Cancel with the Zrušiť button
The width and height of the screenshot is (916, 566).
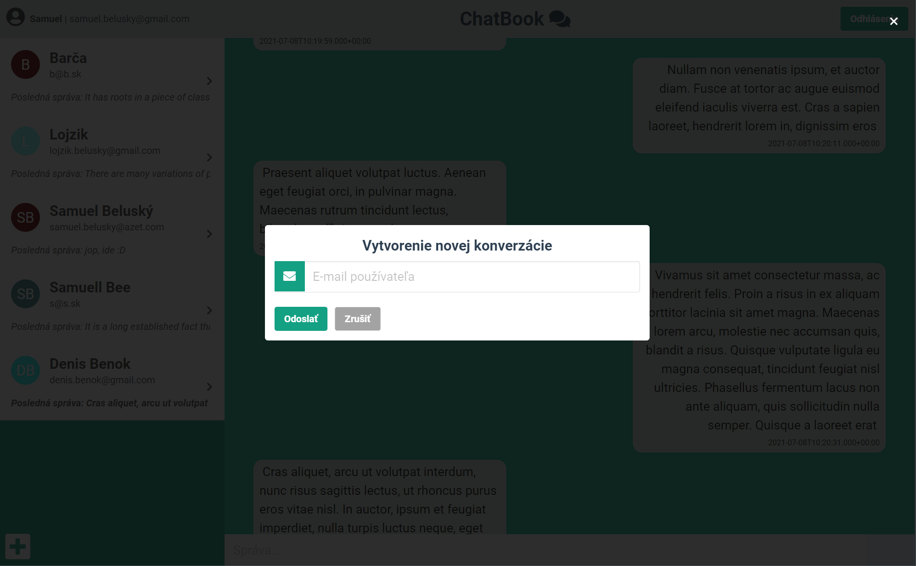pos(358,319)
